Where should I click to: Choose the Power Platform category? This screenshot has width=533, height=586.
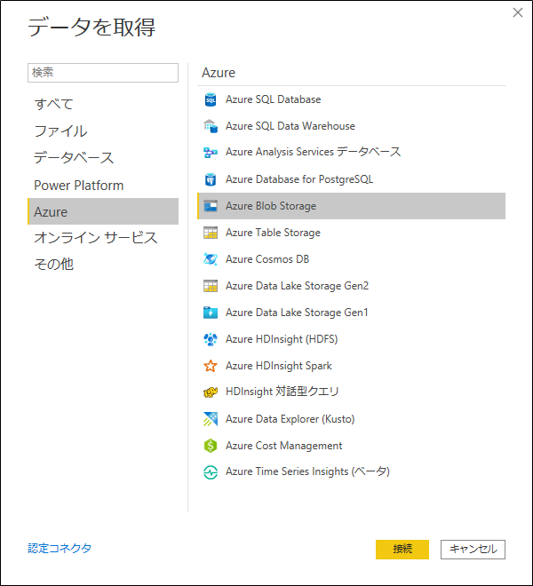(103, 186)
